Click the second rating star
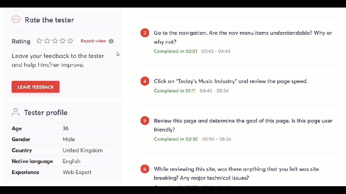This screenshot has height=194, width=346. tap(47, 41)
